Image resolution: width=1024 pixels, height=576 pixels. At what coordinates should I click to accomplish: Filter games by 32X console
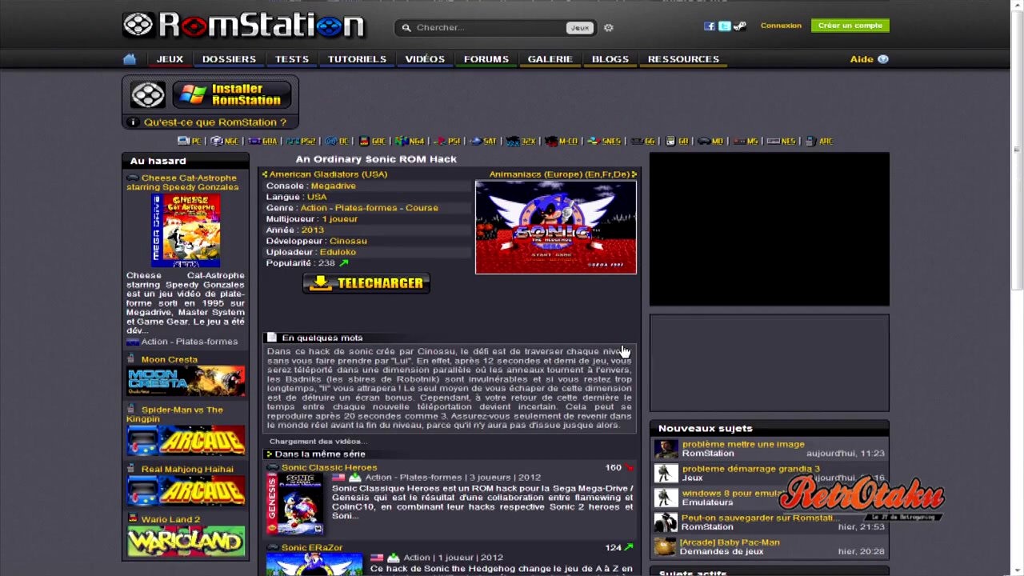click(521, 141)
